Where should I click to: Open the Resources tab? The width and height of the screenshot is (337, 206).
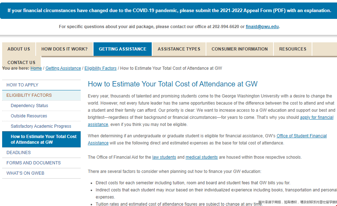pyautogui.click(x=292, y=49)
